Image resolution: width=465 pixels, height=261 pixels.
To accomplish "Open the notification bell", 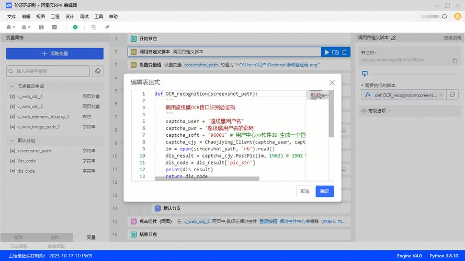I will [444, 17].
